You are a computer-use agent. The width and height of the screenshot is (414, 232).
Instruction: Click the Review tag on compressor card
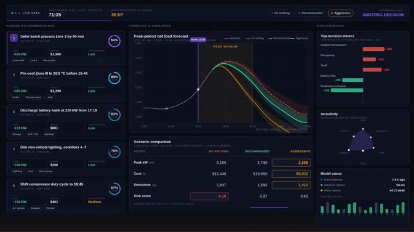50,208
